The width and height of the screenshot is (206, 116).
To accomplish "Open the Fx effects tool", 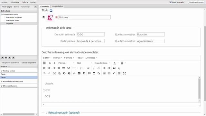I will point(99,73).
